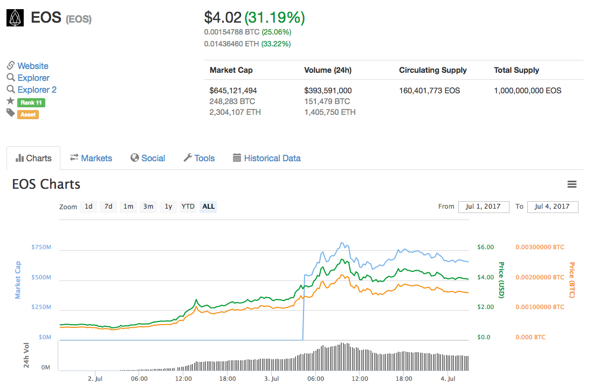
Task: Click the 160,401,773 EOS circulating supply
Action: [x=429, y=91]
